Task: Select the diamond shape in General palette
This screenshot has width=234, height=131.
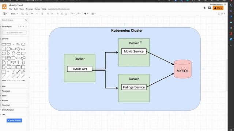Action: [18, 49]
